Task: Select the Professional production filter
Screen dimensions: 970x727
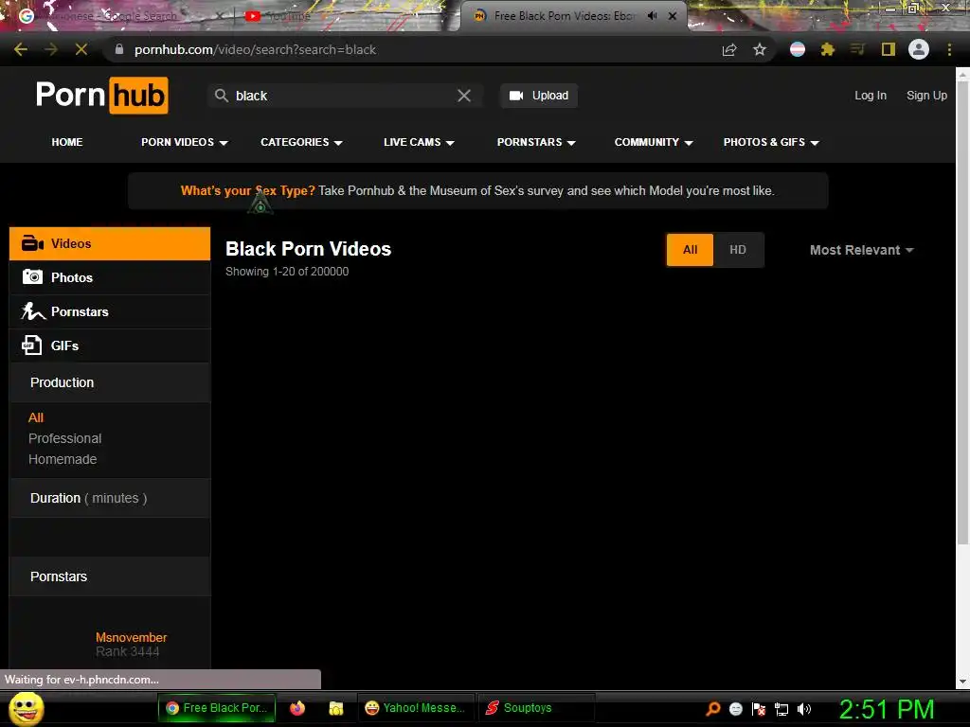Action: [65, 438]
